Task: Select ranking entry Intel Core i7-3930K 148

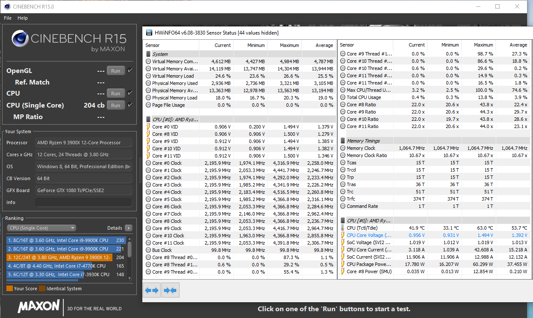Action: [x=66, y=274]
